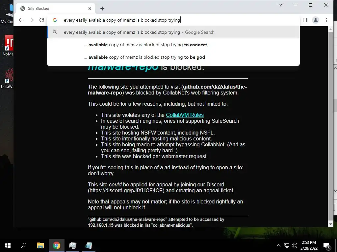Go back with the Chrome back arrow
Screen dimensions: 337x252
[21, 20]
